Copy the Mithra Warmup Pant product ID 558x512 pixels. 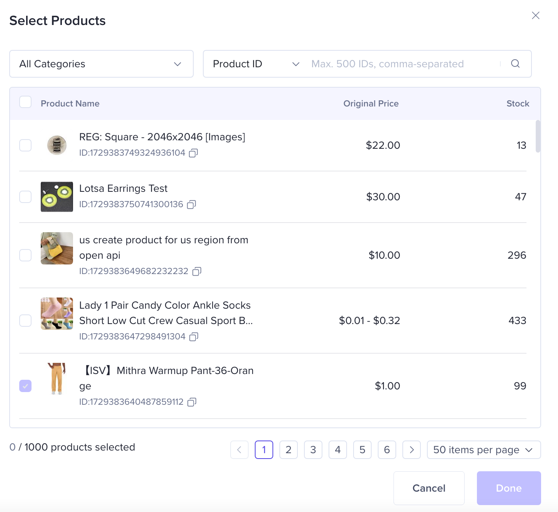point(192,402)
